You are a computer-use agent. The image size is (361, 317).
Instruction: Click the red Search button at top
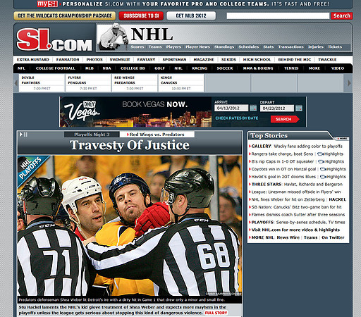point(342,15)
